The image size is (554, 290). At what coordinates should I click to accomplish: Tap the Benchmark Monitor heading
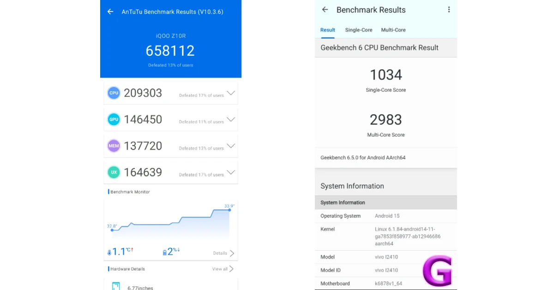point(130,192)
